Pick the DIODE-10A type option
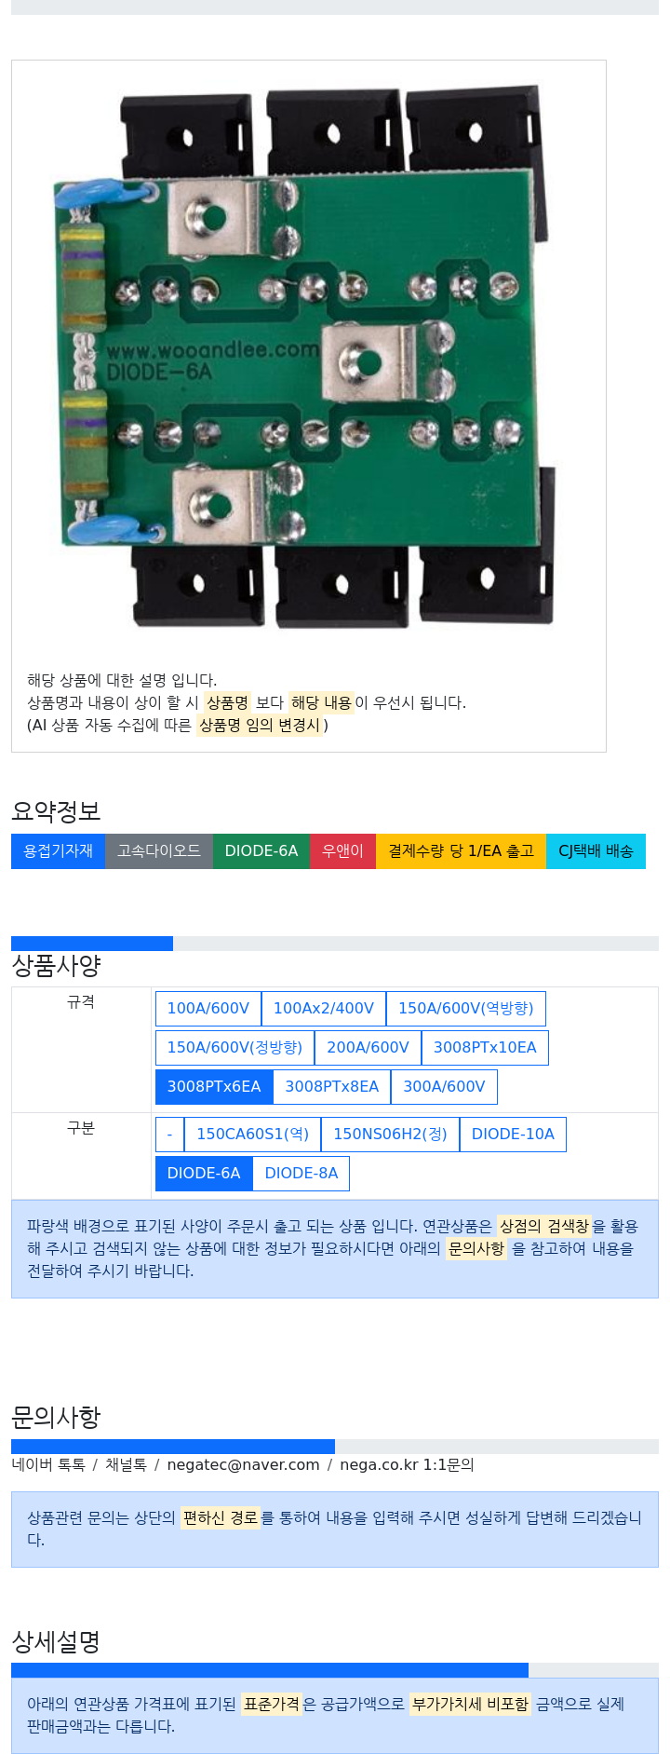Screen dimensions: 670x1754 (x=513, y=1135)
